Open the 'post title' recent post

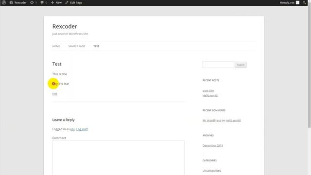tap(208, 90)
